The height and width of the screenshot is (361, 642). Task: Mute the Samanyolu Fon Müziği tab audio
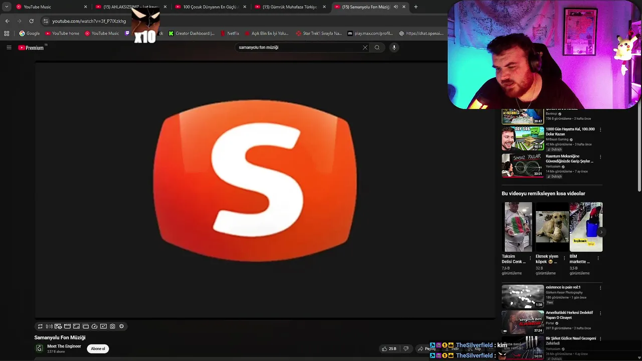click(396, 7)
